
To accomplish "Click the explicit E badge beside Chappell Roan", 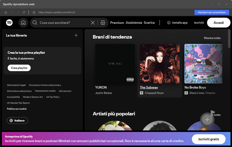I will coord(142,93).
